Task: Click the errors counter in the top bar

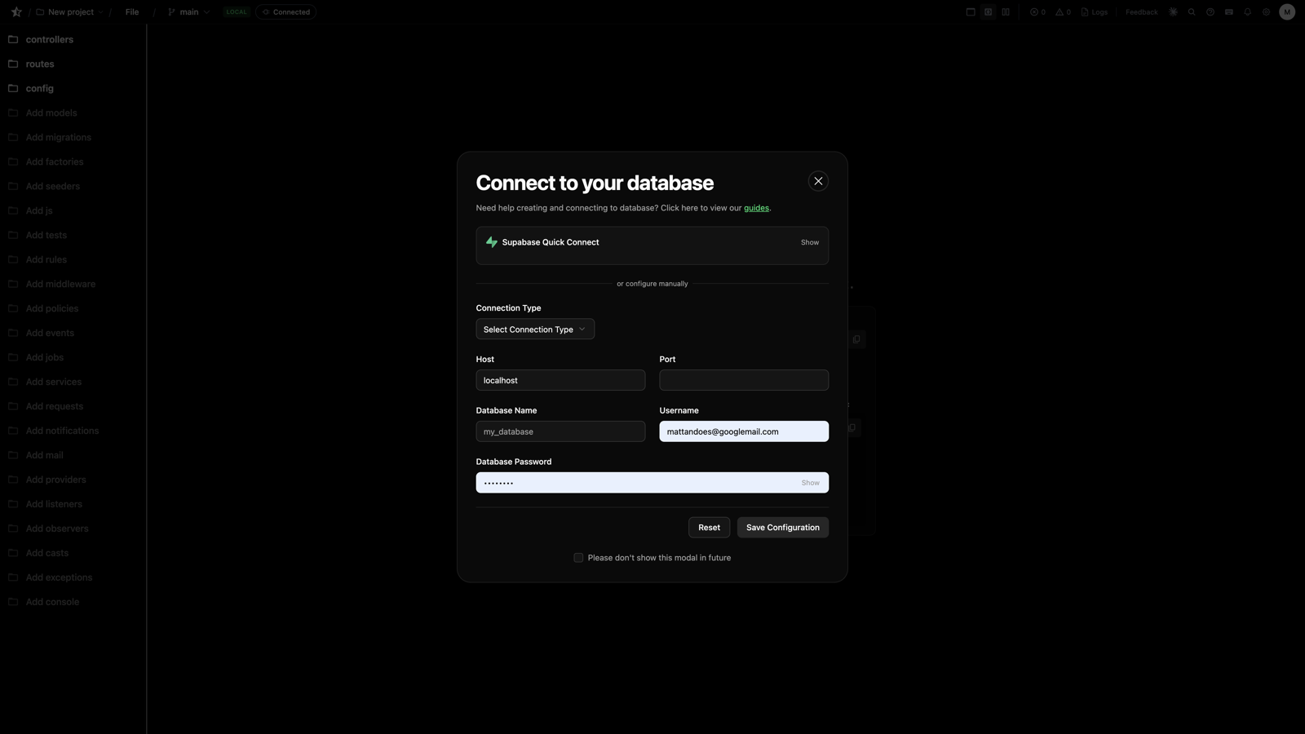Action: coord(1036,11)
